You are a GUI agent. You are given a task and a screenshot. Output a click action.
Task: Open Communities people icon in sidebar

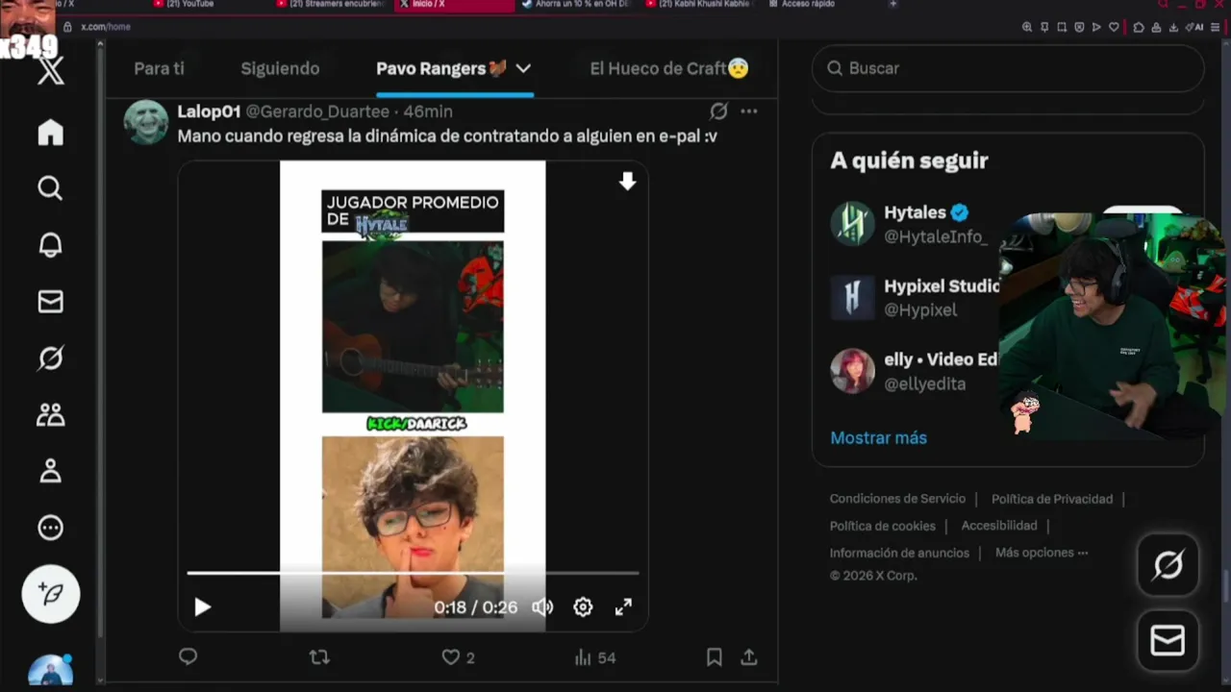(50, 414)
